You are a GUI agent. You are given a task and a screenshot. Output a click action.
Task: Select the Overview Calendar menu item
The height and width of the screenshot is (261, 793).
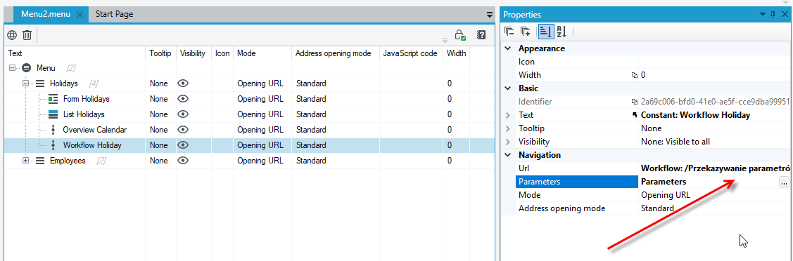coord(94,130)
